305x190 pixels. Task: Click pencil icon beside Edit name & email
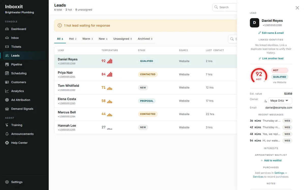click(260, 33)
